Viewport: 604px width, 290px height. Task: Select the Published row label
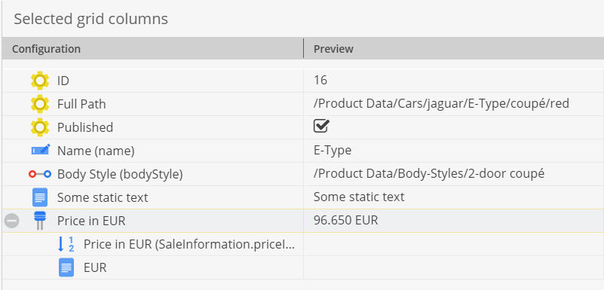tap(85, 128)
